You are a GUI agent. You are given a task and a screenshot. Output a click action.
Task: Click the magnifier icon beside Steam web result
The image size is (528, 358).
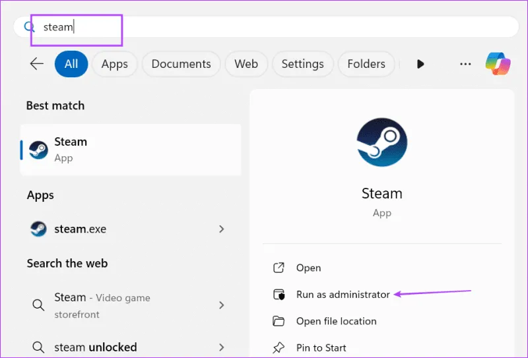38,305
